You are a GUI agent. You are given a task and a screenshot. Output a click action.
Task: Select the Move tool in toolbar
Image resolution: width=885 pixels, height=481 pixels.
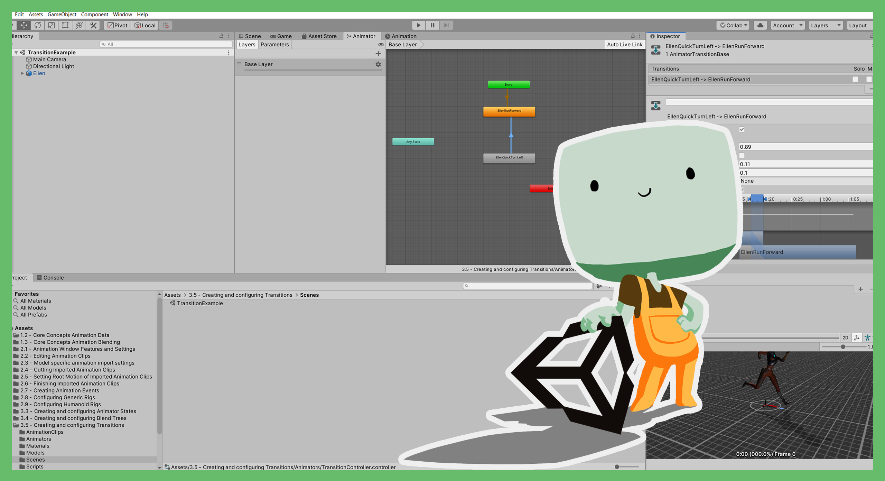pos(24,25)
